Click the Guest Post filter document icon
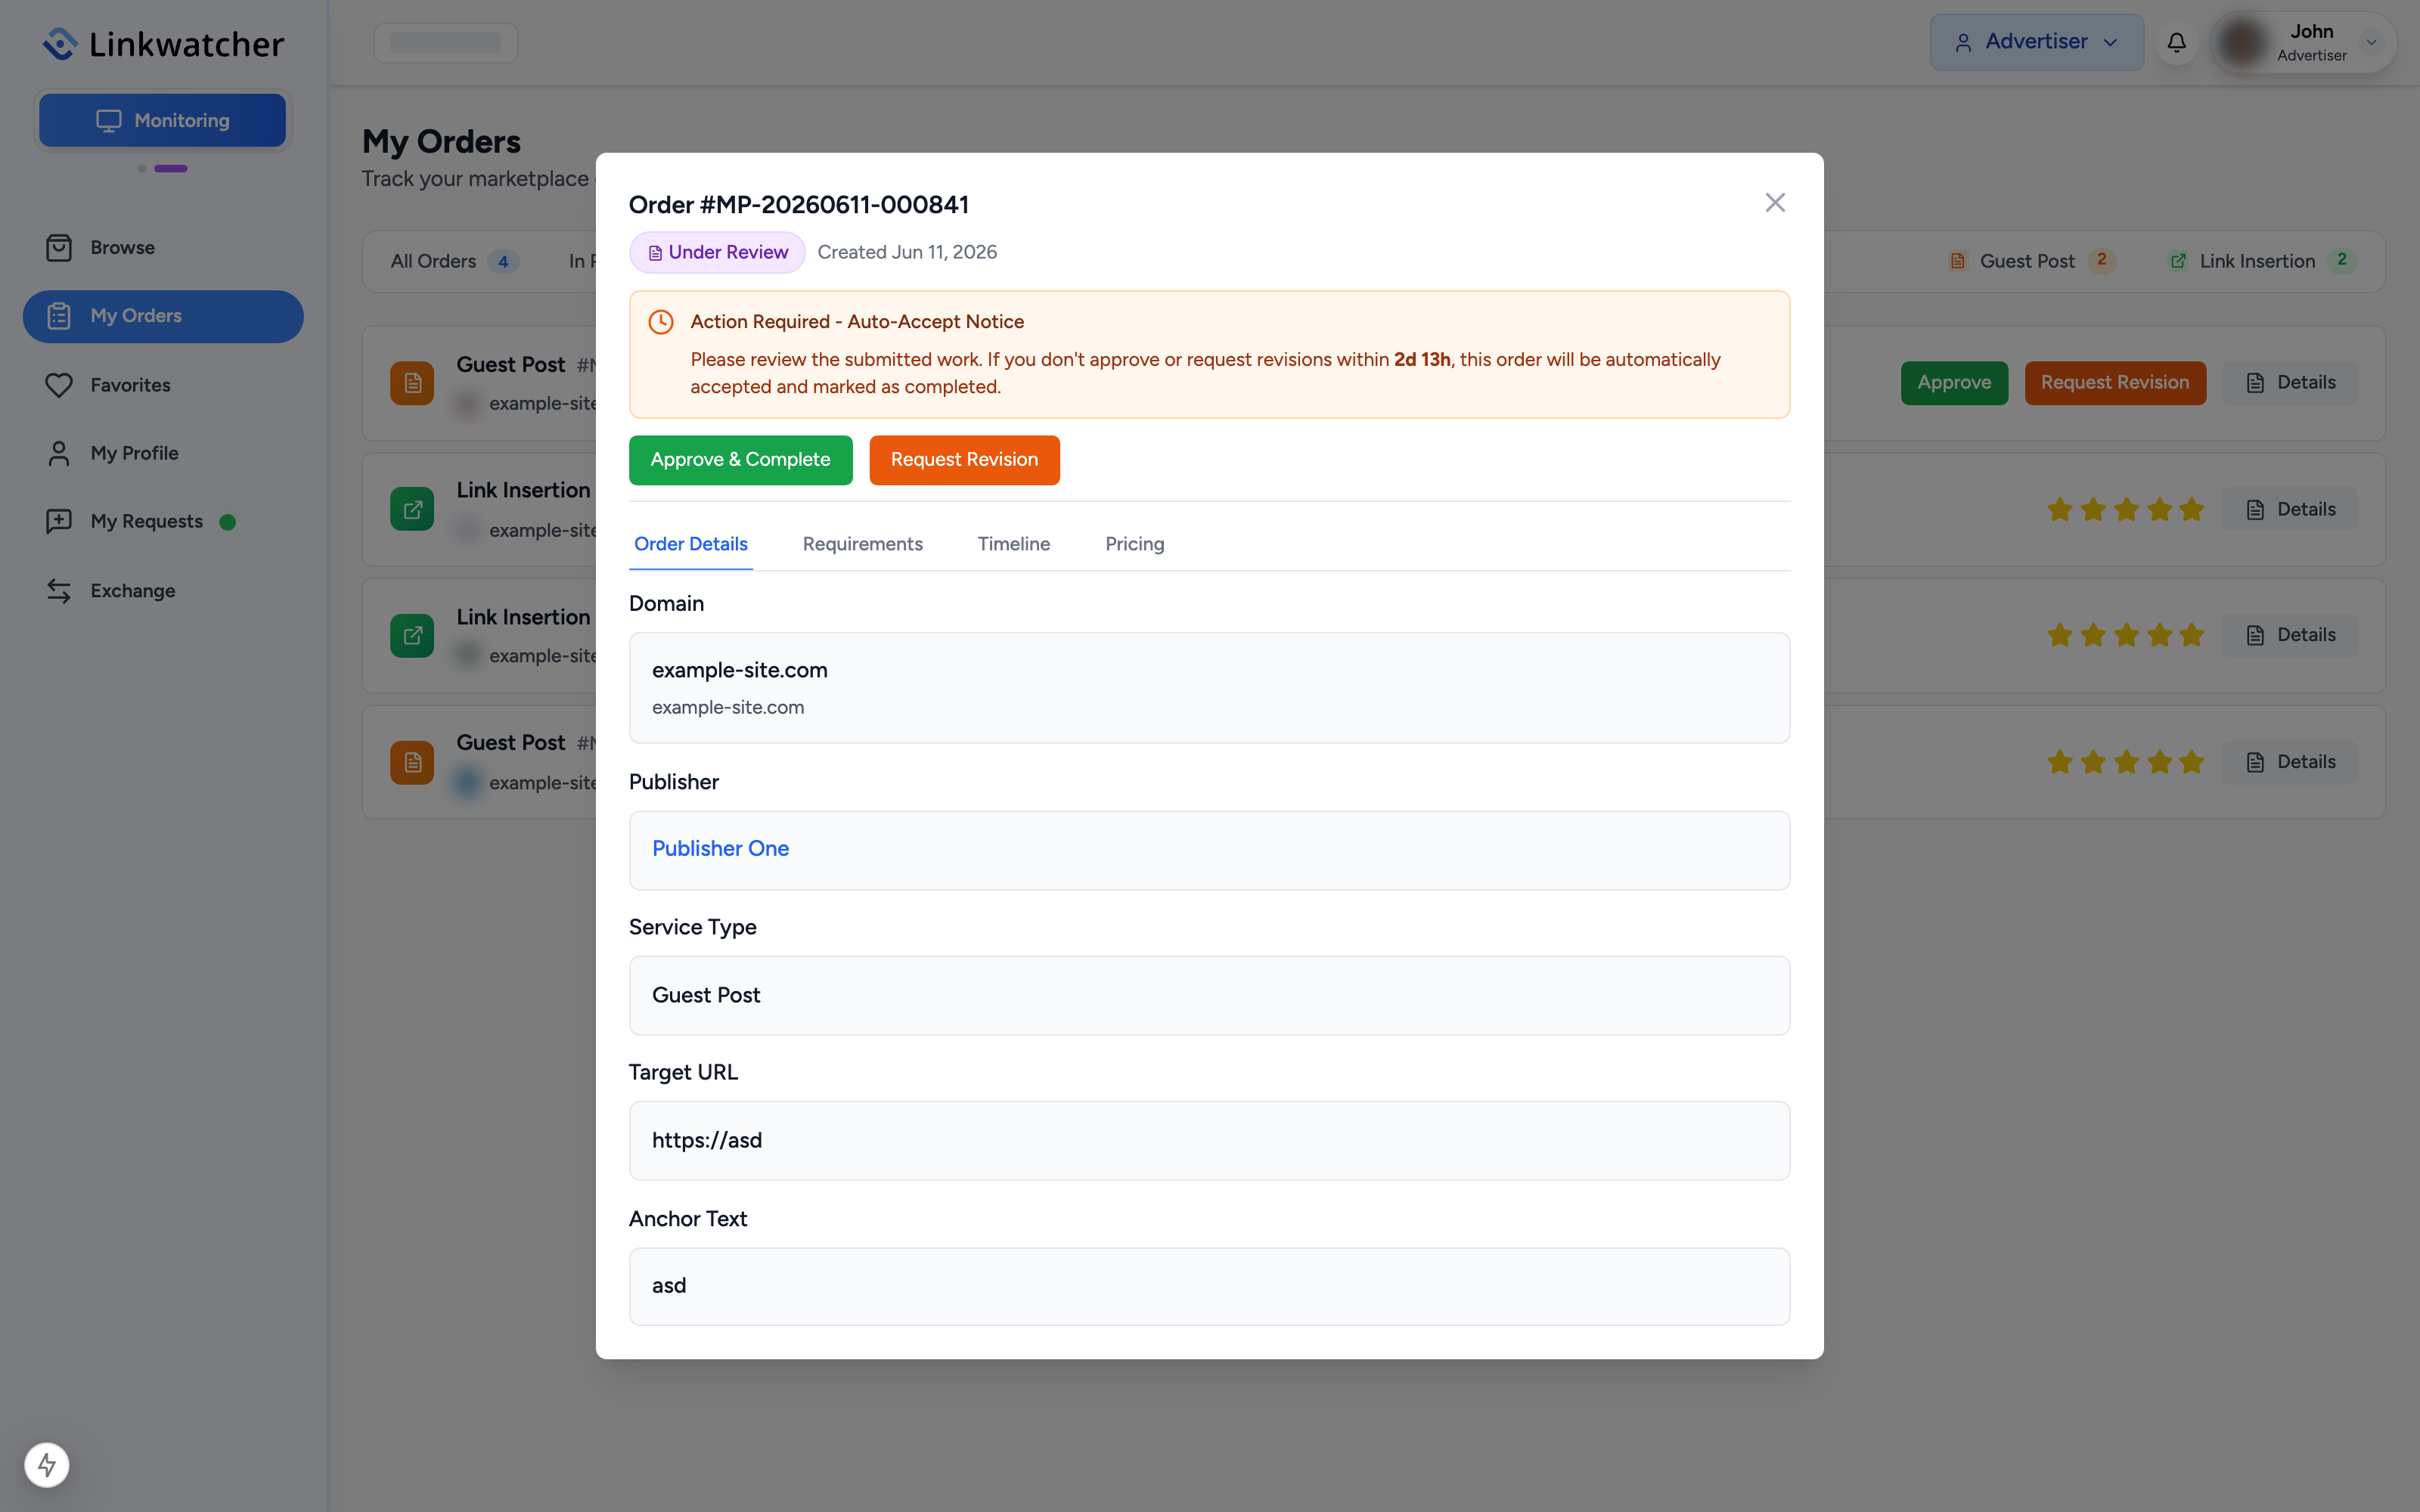Screen dimensions: 2420x1512 click(1957, 262)
